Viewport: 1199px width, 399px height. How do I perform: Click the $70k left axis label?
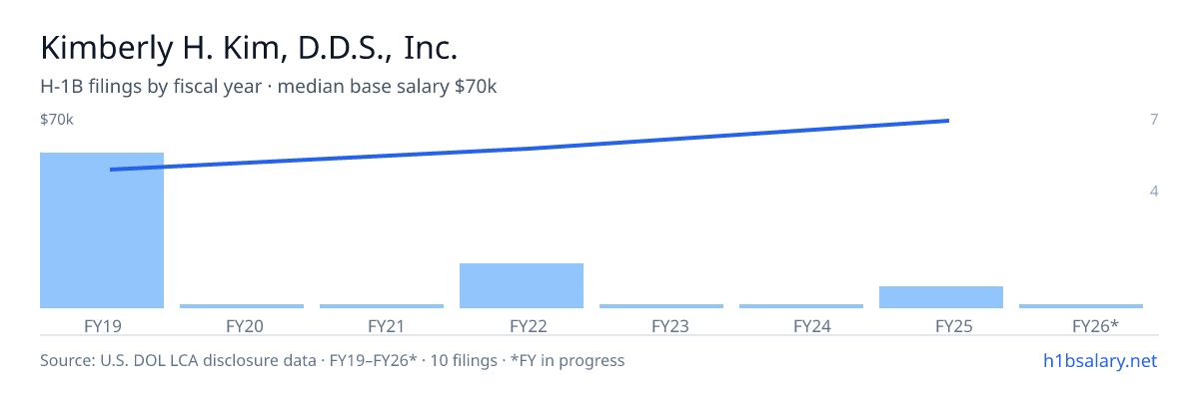pyautogui.click(x=57, y=120)
